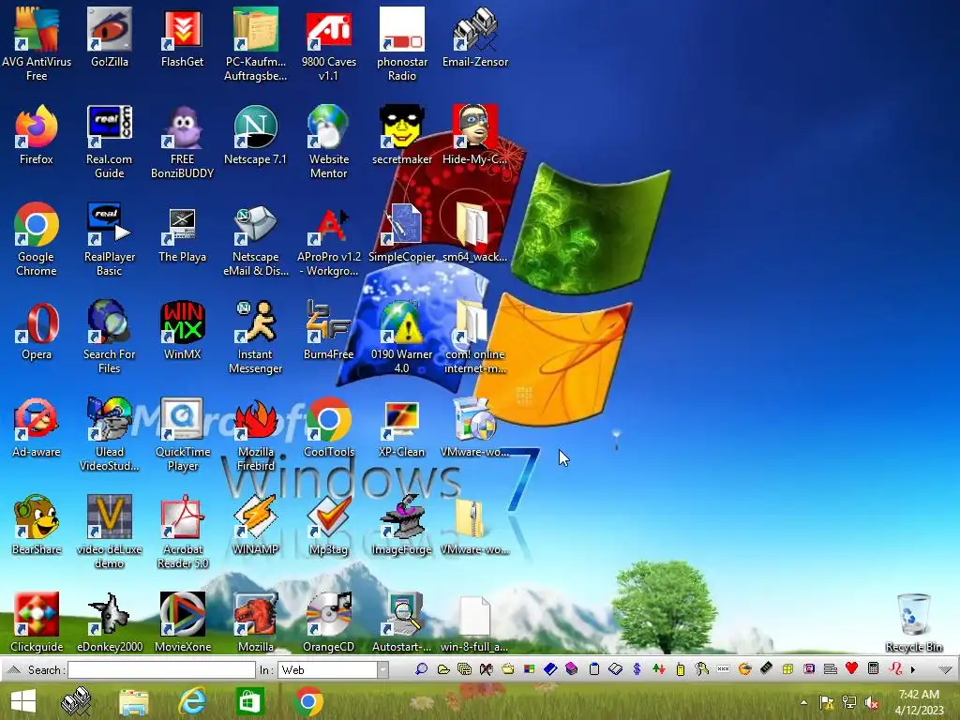This screenshot has height=720, width=960.
Task: Select the phonostar Radio shortcut
Action: coord(401,43)
